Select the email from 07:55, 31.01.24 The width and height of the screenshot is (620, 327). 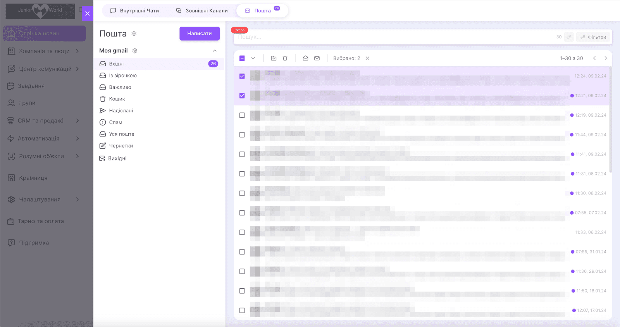coord(242,252)
